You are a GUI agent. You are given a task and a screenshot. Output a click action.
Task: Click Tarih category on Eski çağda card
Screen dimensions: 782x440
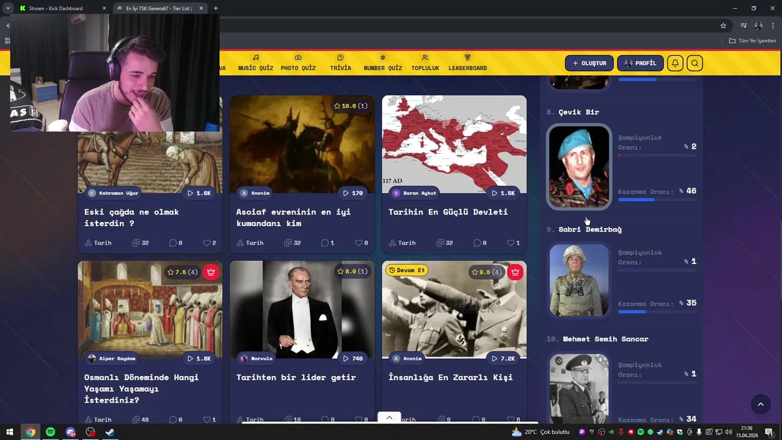[x=98, y=243]
